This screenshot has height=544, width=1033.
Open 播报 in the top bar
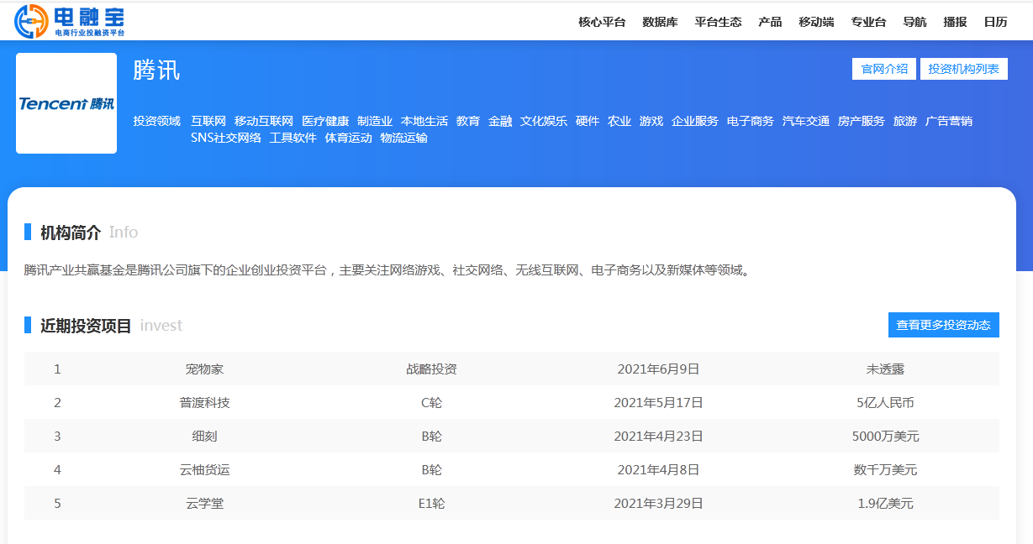pyautogui.click(x=955, y=22)
